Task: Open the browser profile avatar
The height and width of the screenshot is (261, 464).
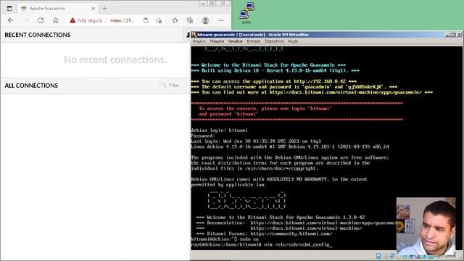Action: 205,20
